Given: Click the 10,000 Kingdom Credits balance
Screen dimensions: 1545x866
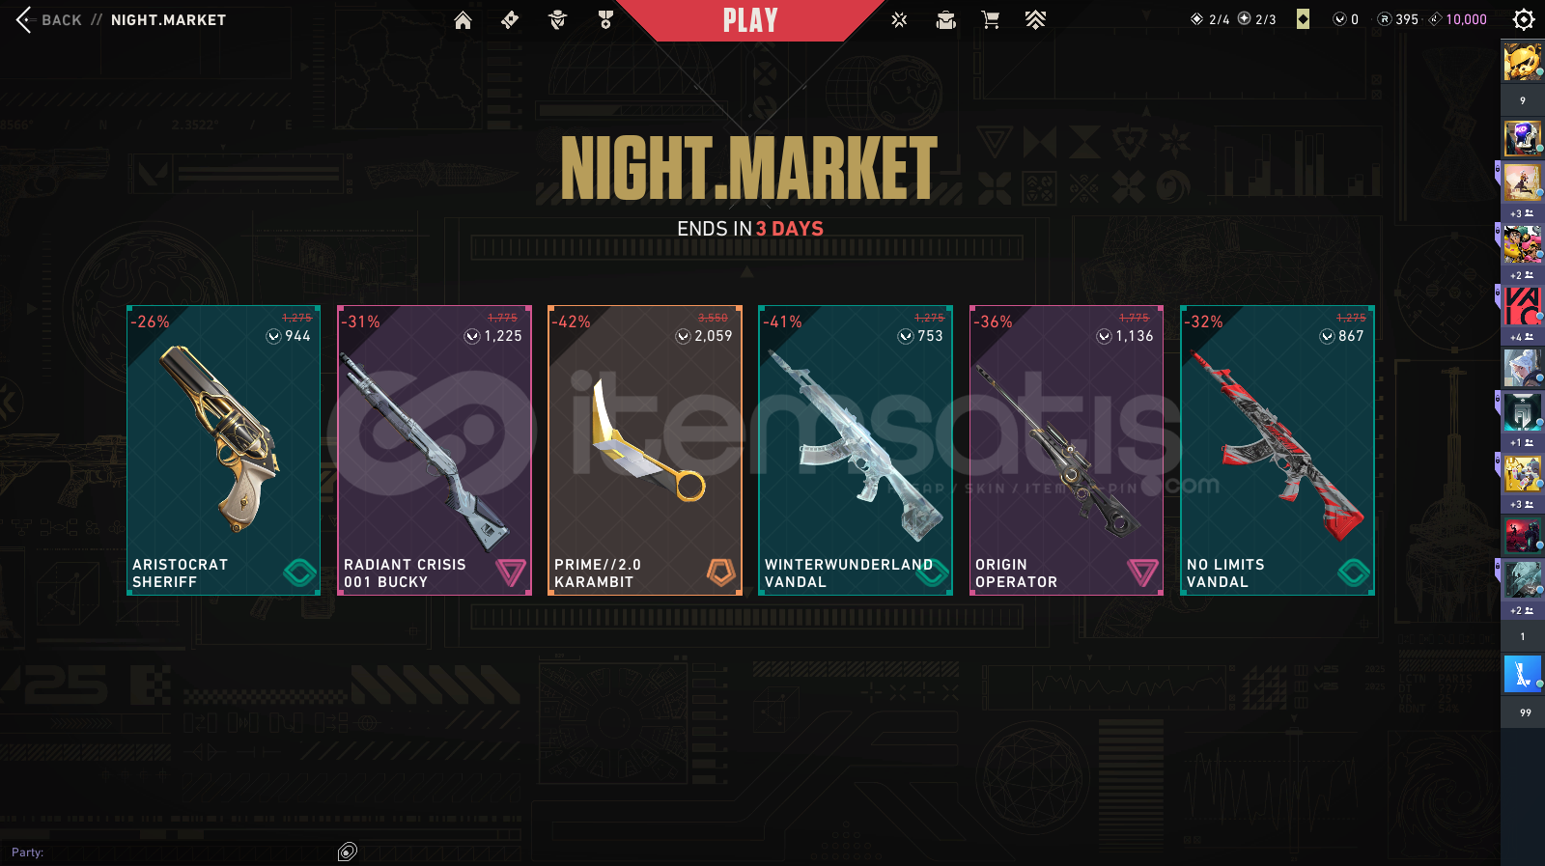Looking at the screenshot, I should pyautogui.click(x=1458, y=19).
